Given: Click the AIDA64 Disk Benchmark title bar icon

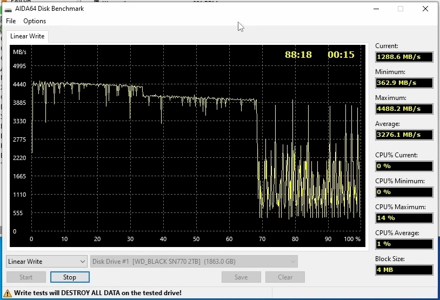Looking at the screenshot, I should coord(9,10).
